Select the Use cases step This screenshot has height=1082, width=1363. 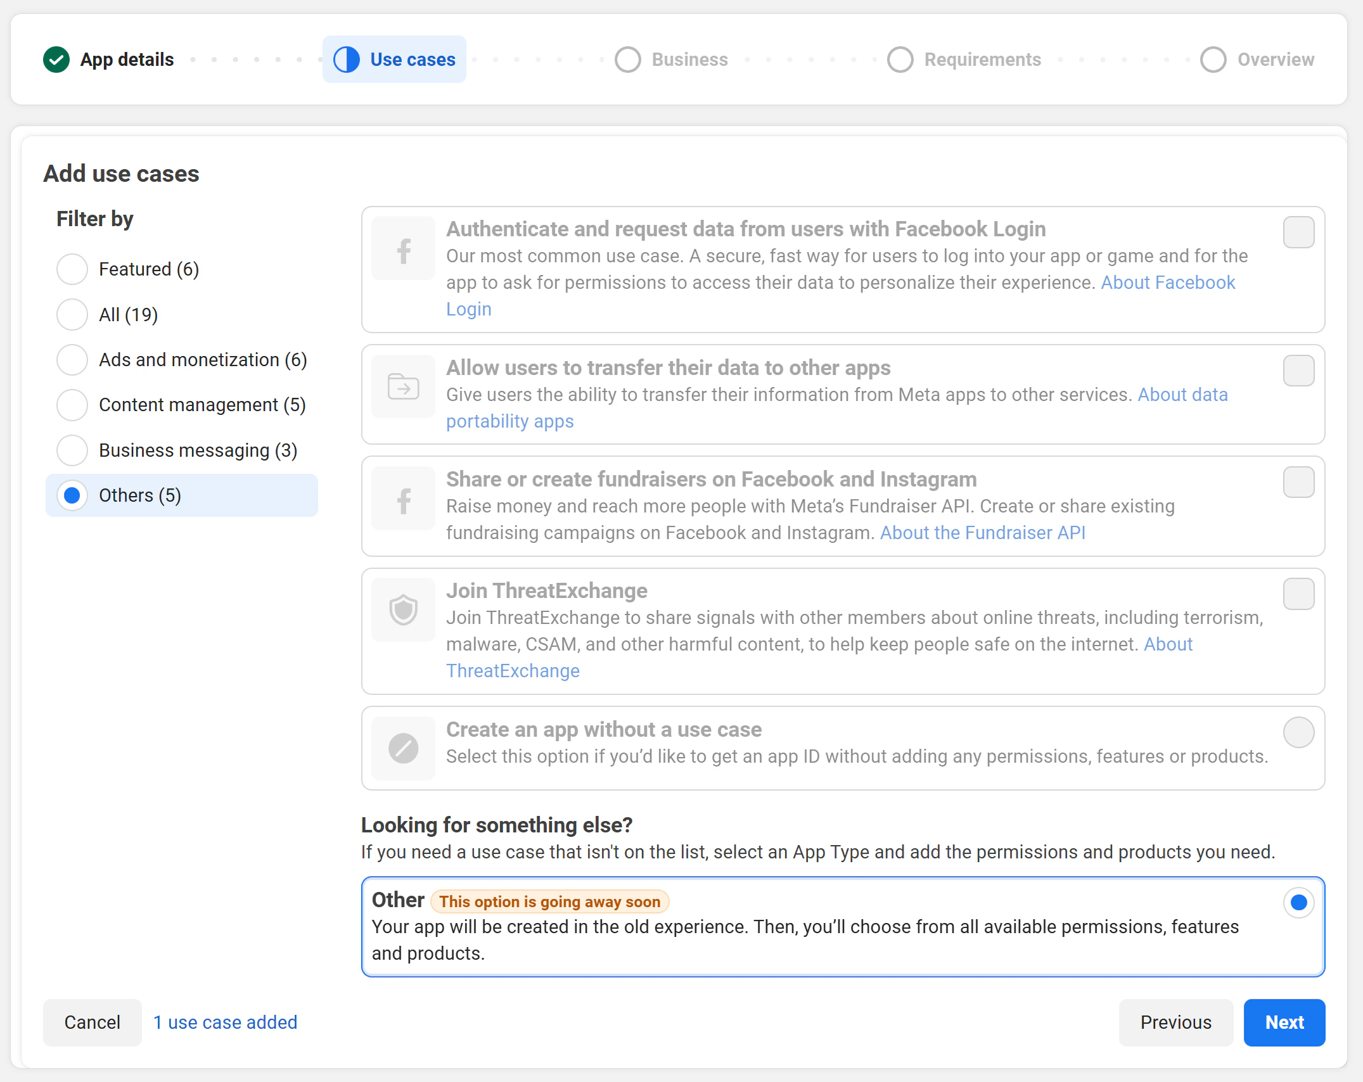(x=394, y=60)
